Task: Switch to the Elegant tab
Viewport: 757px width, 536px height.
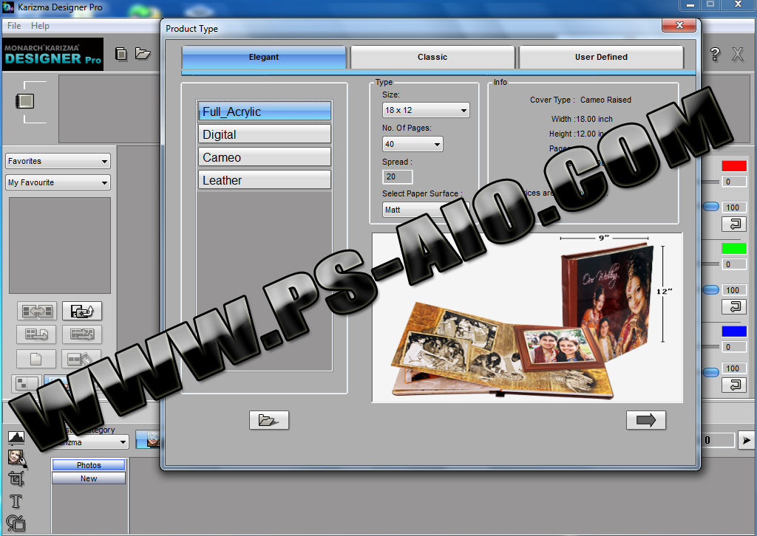Action: click(x=264, y=57)
